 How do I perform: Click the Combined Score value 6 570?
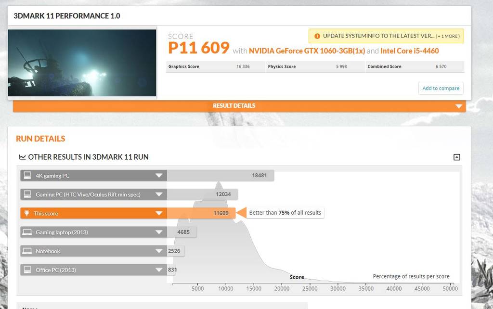[441, 66]
